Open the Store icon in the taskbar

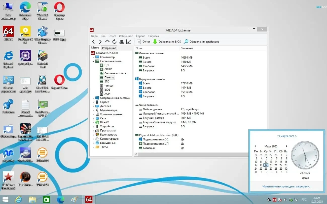click(x=47, y=200)
